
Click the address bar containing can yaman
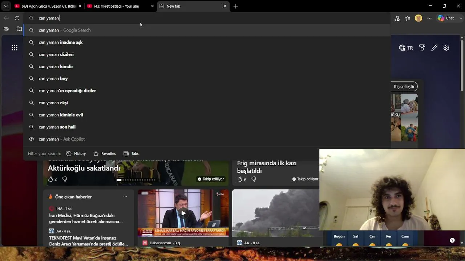[207, 18]
